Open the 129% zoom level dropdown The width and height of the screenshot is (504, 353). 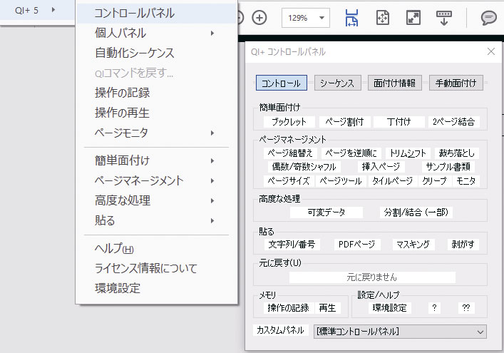306,18
